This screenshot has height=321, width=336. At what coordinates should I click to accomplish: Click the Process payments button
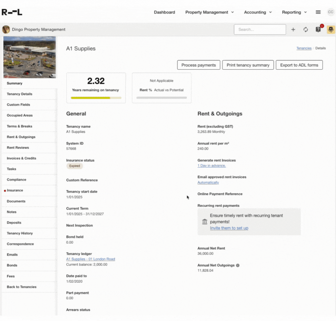coord(199,65)
